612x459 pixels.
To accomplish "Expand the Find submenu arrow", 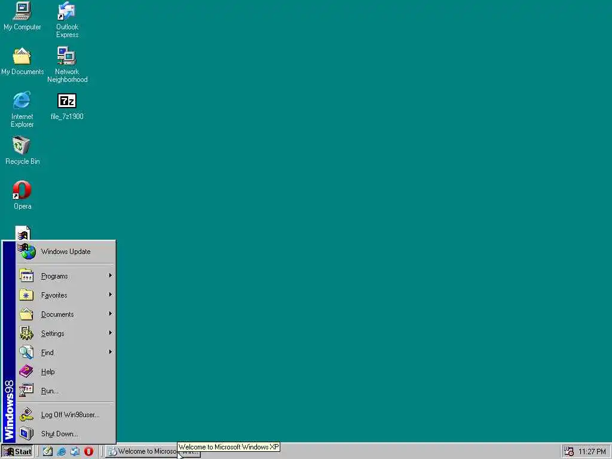I will coord(111,352).
